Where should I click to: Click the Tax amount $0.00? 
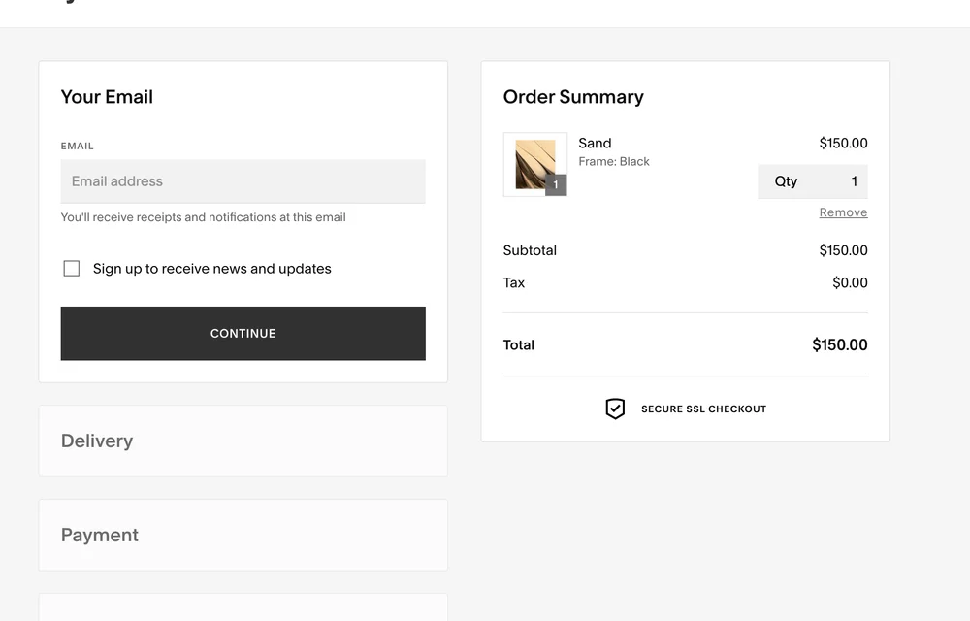tap(850, 282)
